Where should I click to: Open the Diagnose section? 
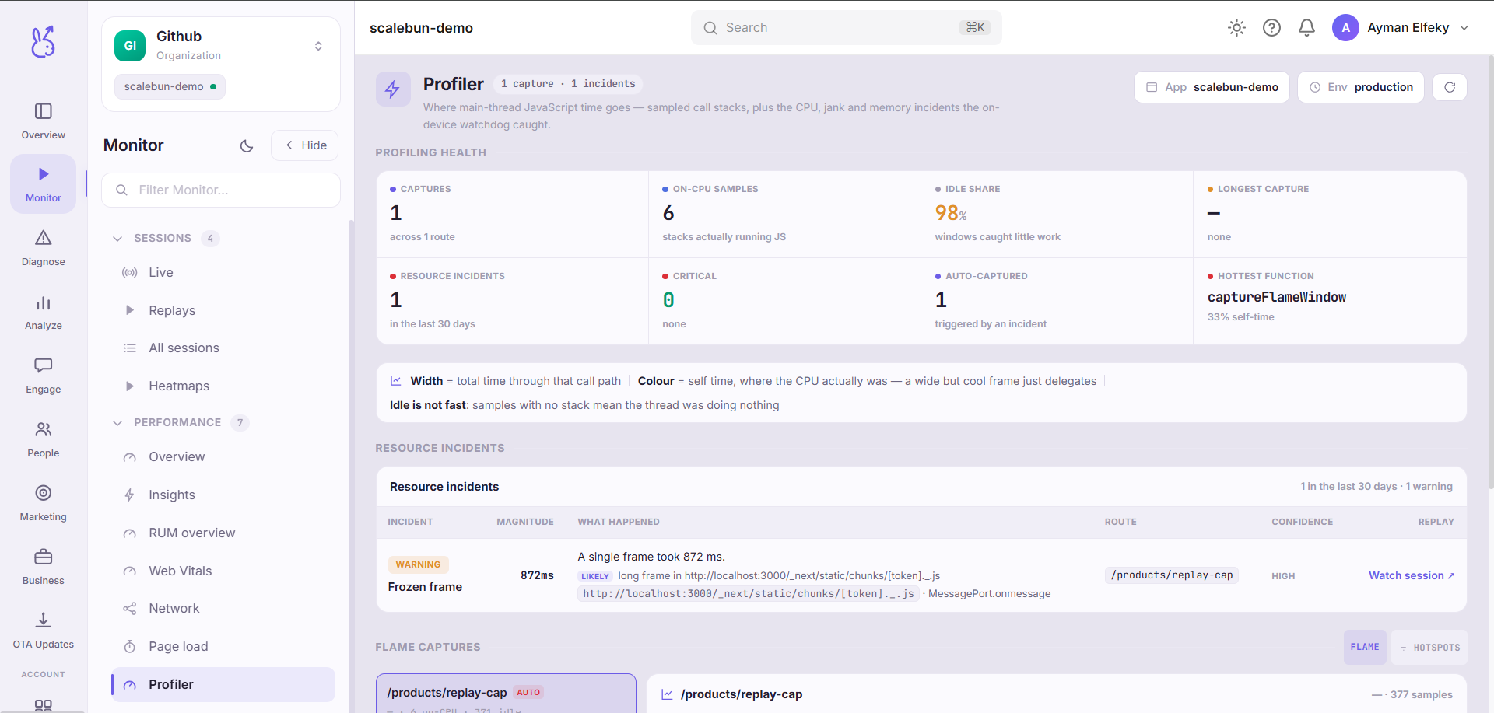(44, 248)
